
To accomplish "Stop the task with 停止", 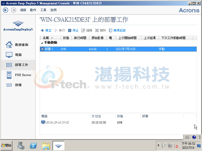I will pyautogui.click(x=73, y=30).
